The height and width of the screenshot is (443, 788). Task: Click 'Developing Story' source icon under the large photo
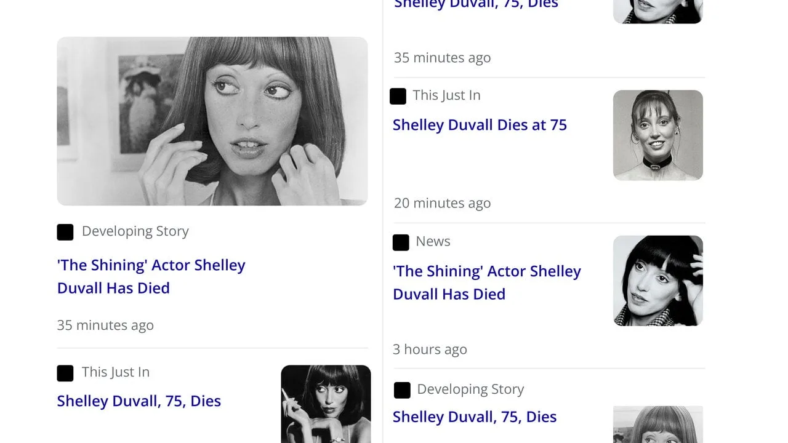point(65,232)
